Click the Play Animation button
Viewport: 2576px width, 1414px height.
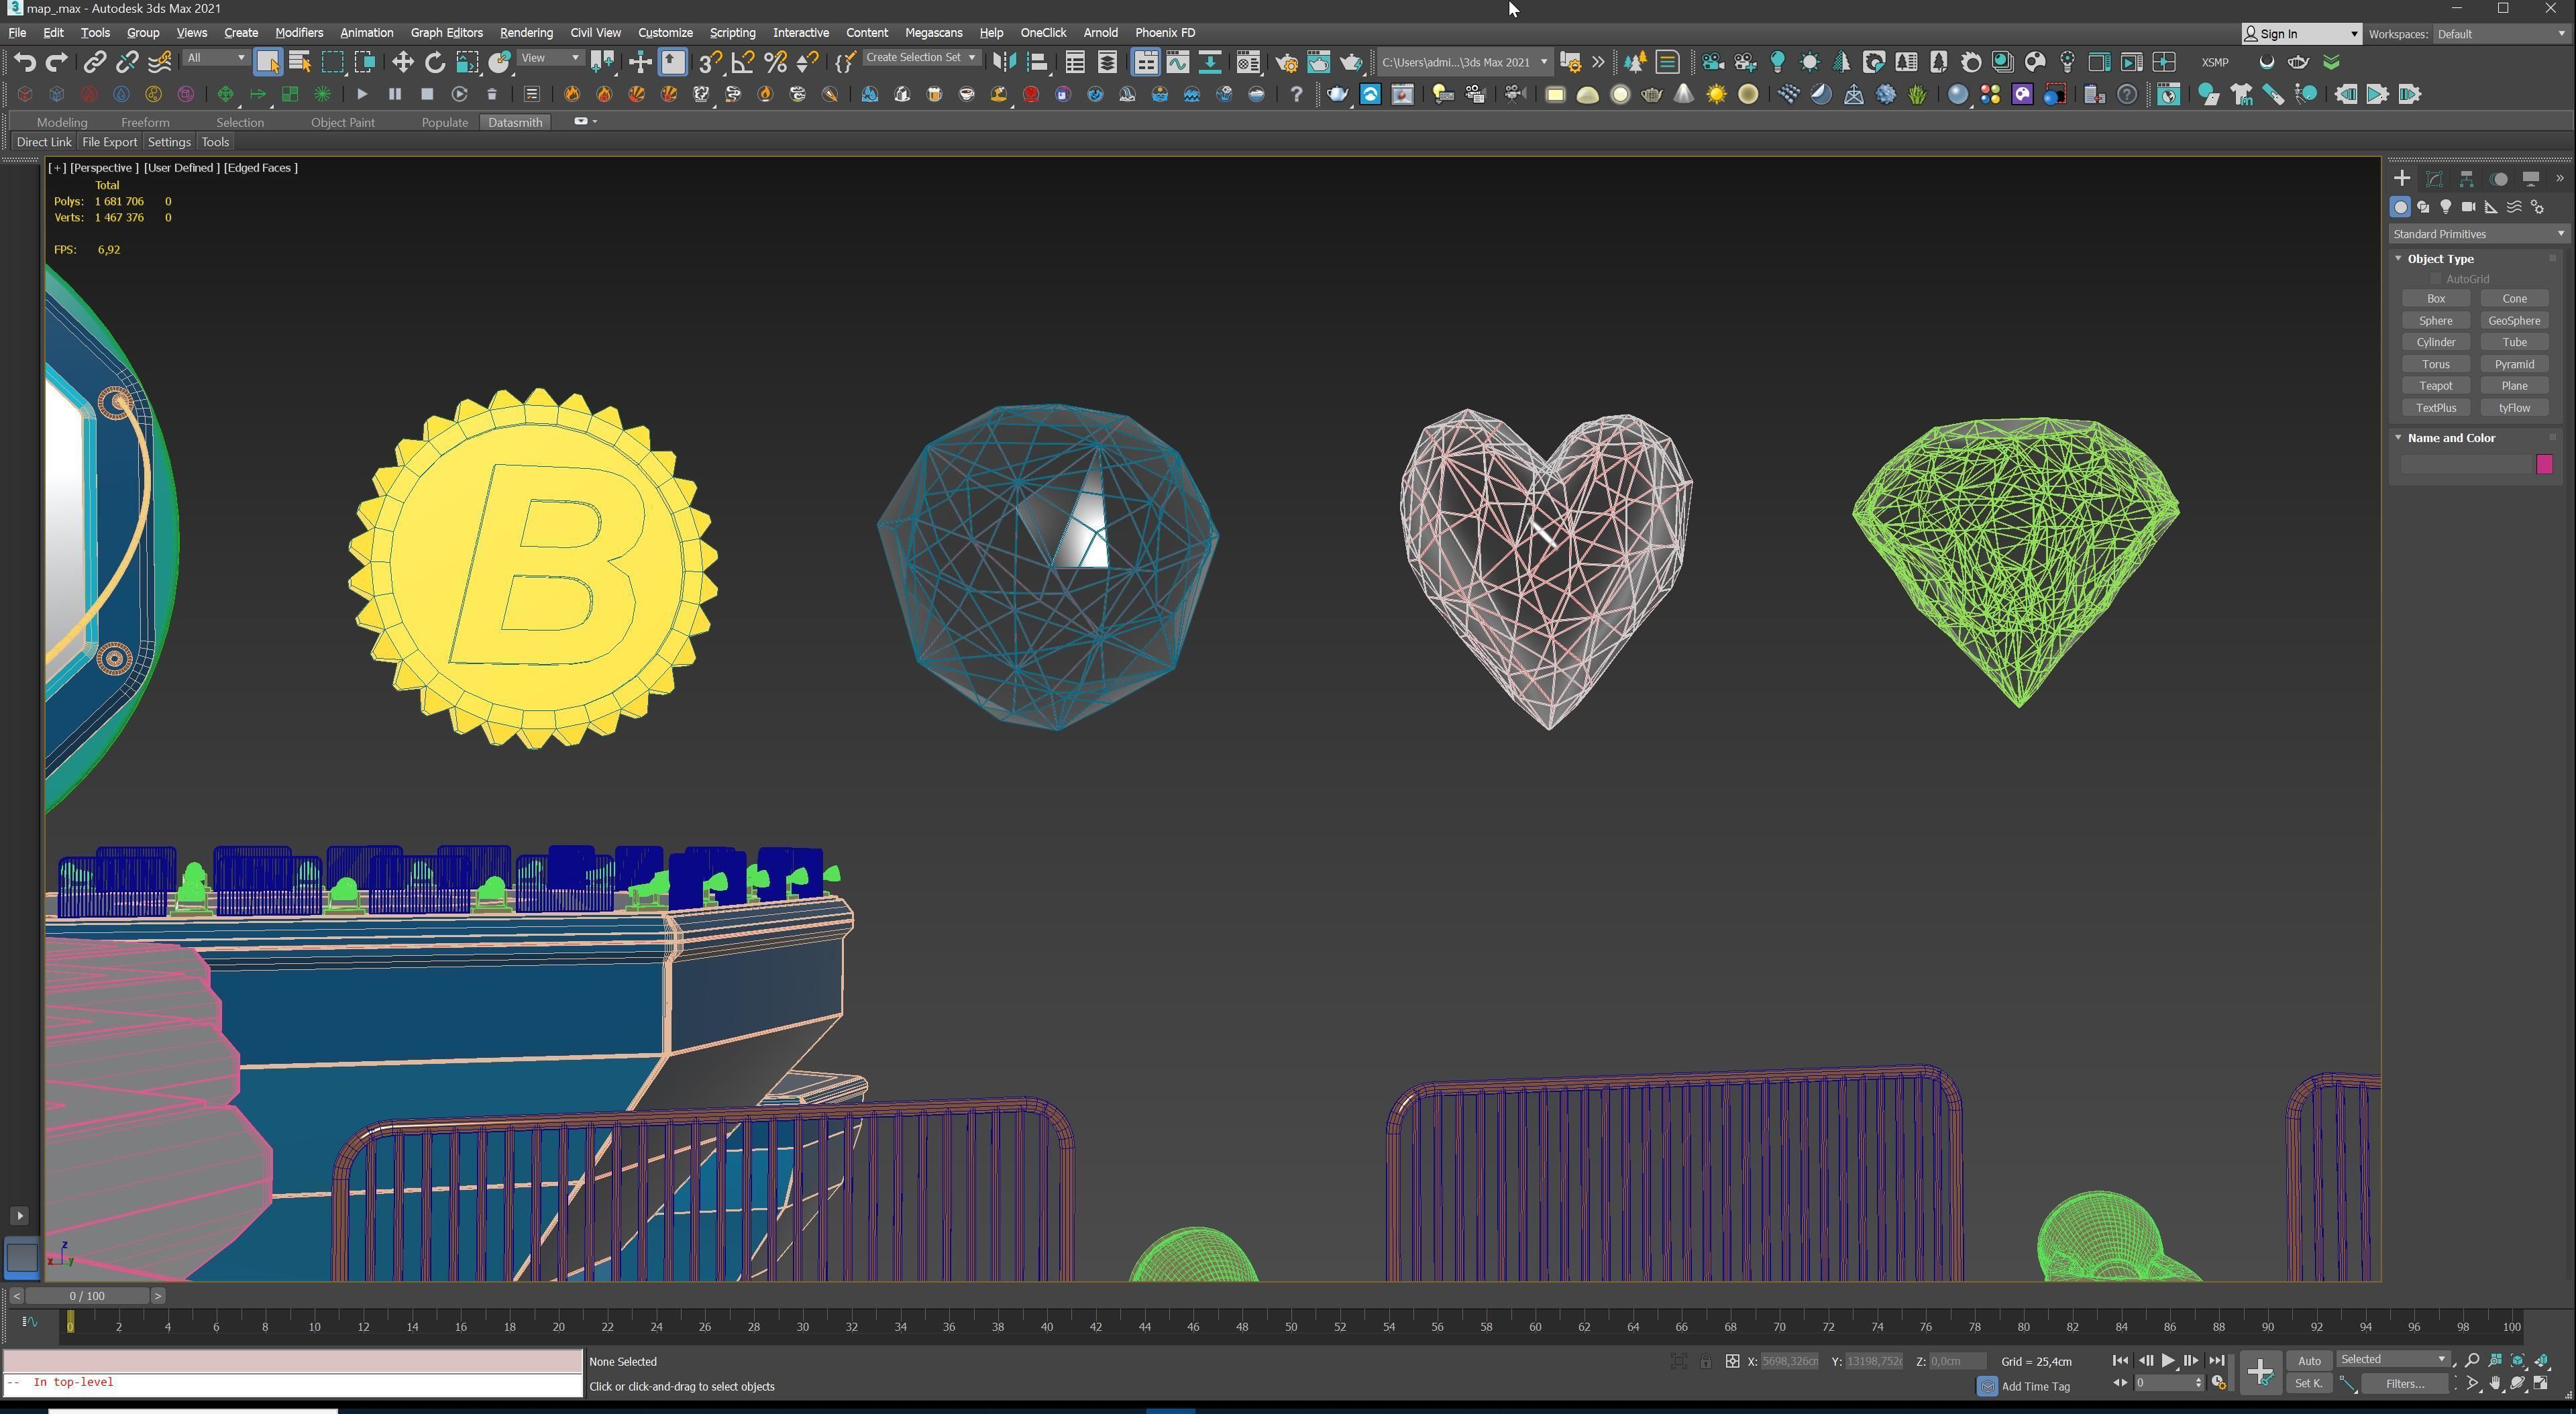pos(2168,1361)
